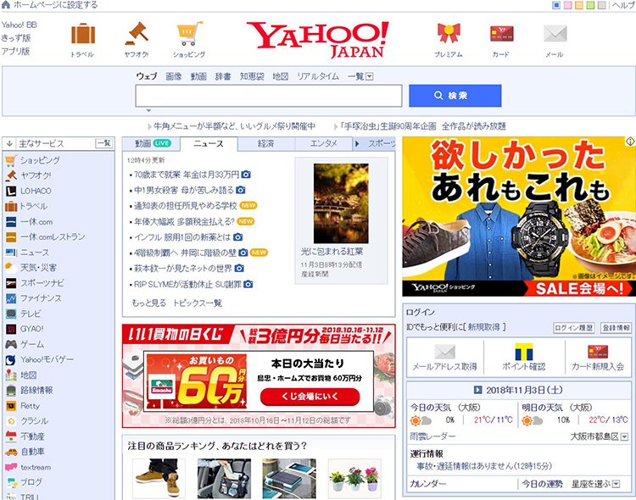Select the blue theme color swatch
This screenshot has width=636, height=500.
(556, 5)
